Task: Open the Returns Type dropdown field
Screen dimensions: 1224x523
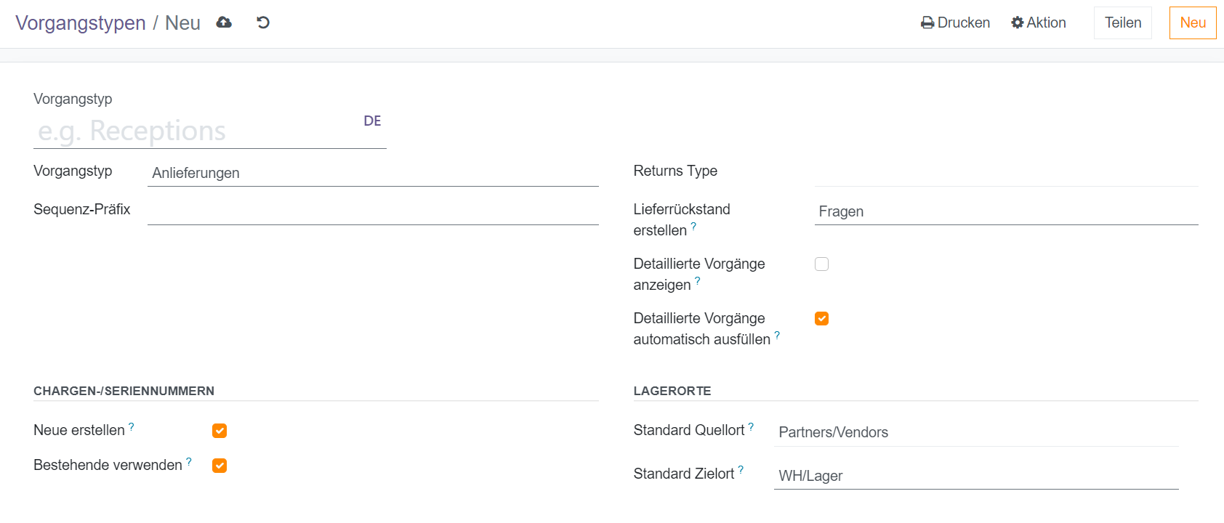Action: click(1006, 173)
